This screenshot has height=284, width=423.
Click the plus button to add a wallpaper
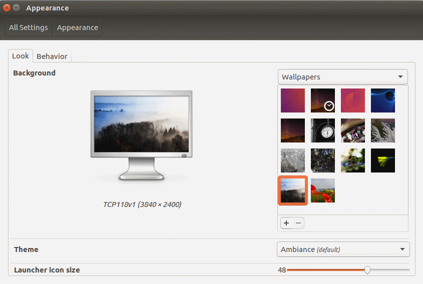(x=286, y=223)
